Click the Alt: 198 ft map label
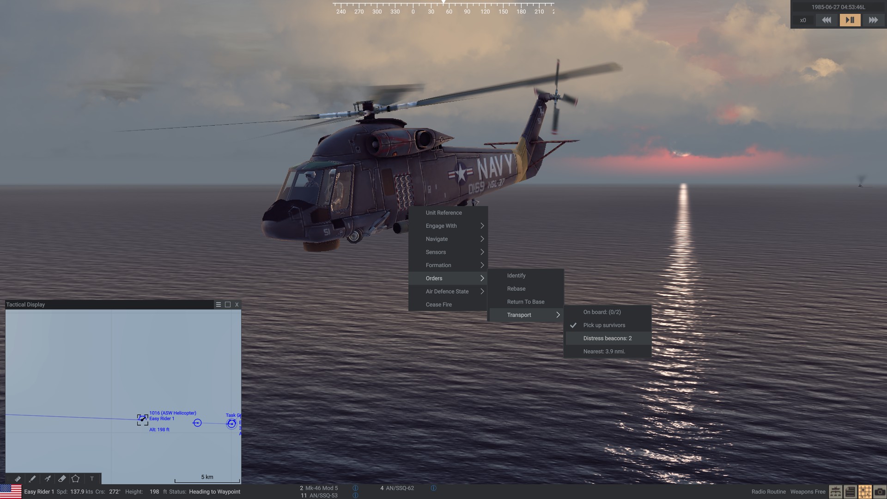The height and width of the screenshot is (499, 887). [x=159, y=430]
